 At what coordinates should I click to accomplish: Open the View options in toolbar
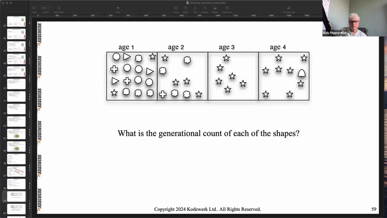(34, 10)
